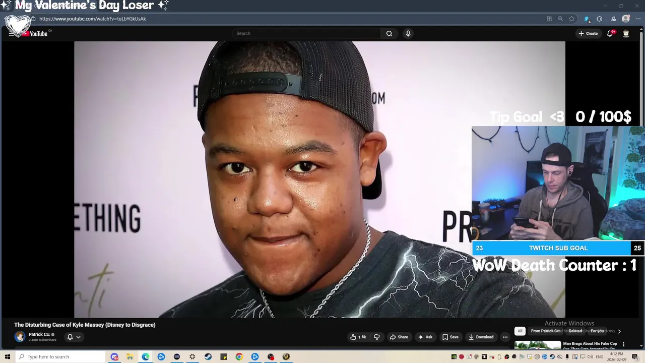Select the For you filter chip
This screenshot has height=363, width=645.
point(597,331)
